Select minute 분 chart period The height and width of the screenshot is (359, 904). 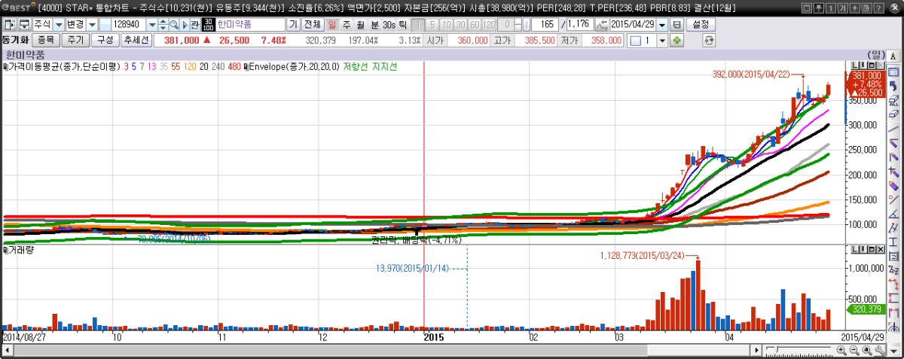374,25
